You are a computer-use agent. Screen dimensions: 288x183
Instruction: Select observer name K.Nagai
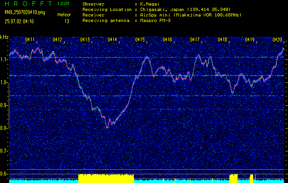click(151, 4)
